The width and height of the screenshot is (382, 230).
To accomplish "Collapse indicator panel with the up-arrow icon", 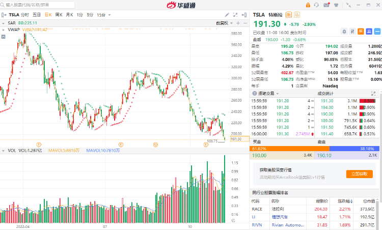I will click(3, 37).
